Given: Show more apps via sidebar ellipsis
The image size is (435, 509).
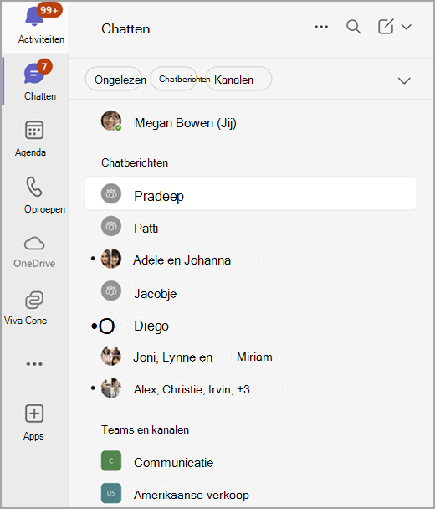Looking at the screenshot, I should (x=34, y=364).
